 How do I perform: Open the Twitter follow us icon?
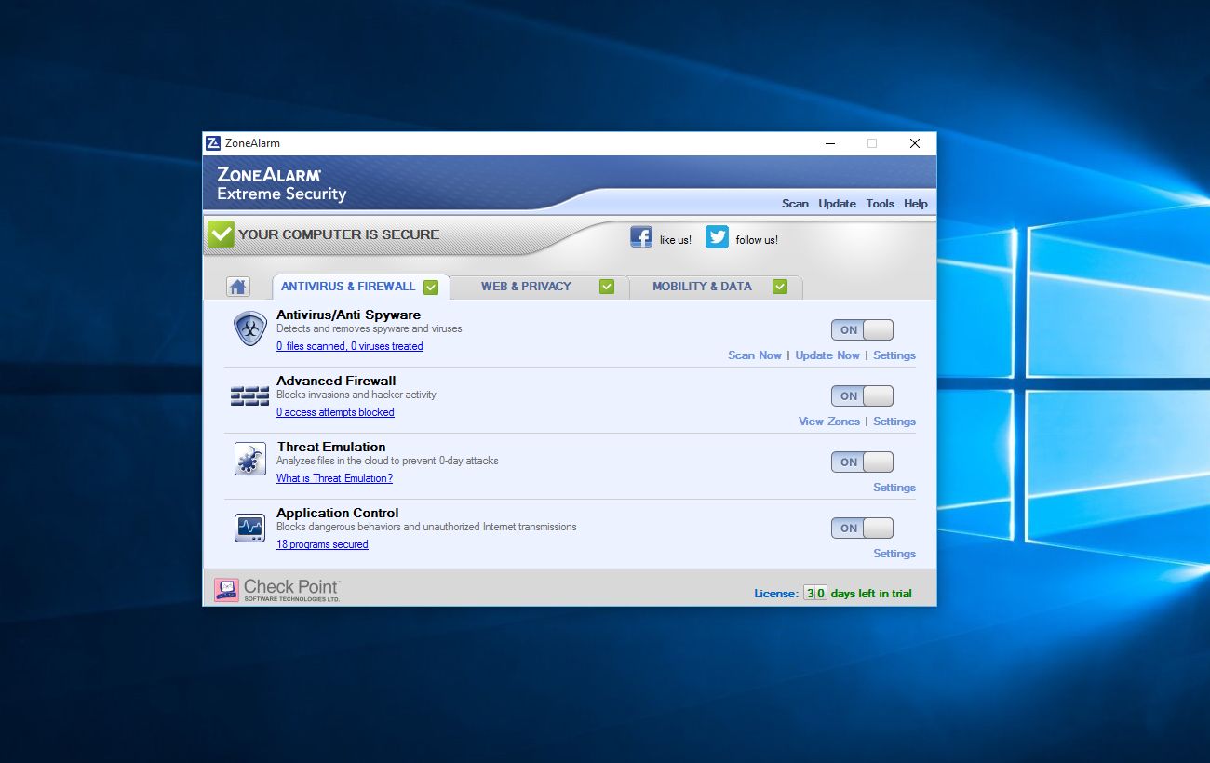[x=717, y=236]
